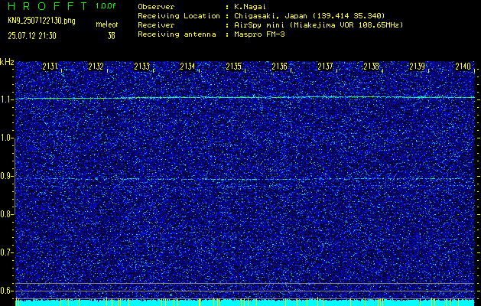
Task: Click the 0.9 frequency axis label
Action: (5, 176)
